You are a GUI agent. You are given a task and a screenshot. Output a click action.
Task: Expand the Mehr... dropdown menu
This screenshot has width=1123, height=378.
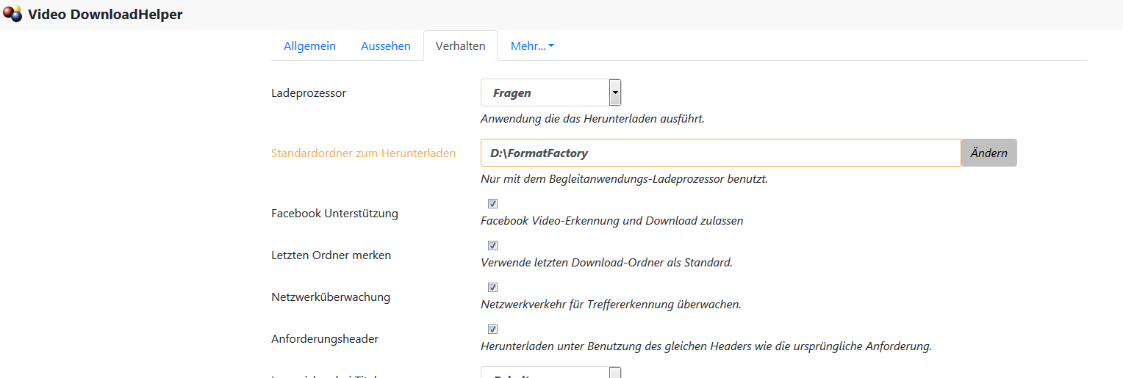(532, 46)
